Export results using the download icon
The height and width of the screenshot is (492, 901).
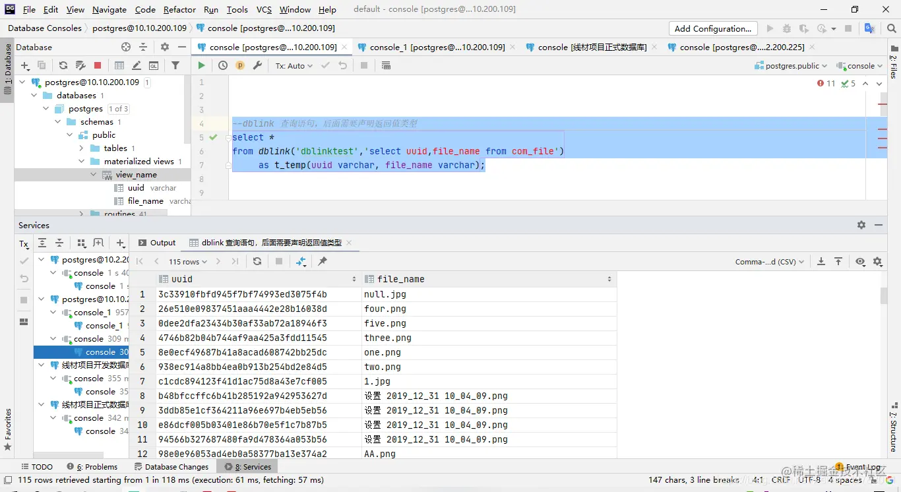821,261
